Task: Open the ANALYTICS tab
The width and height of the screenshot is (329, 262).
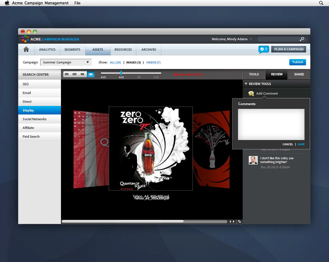Action: click(47, 49)
